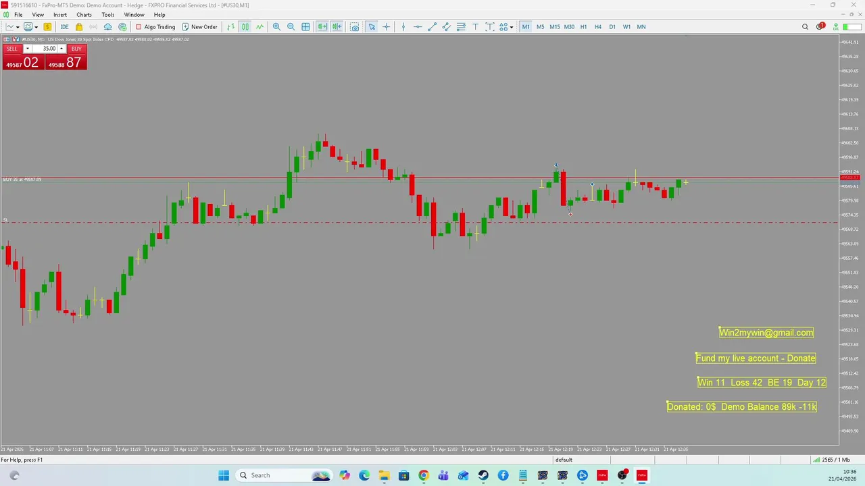The image size is (865, 486).
Task: Decrease the trade volume in one-click panel
Action: point(27,49)
